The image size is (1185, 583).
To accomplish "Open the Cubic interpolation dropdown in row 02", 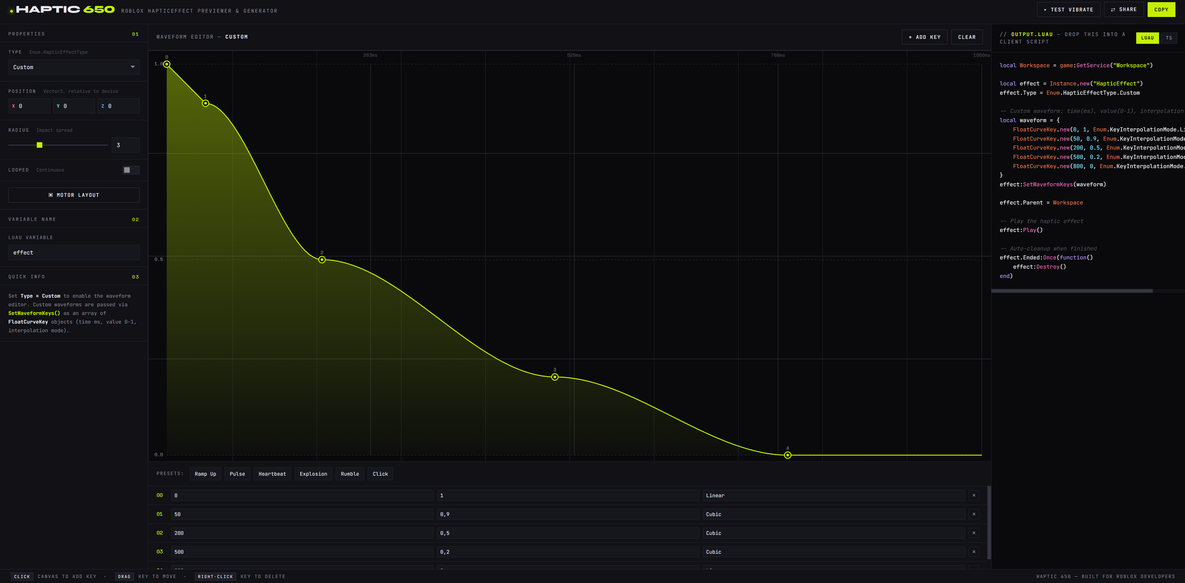I will [x=834, y=533].
